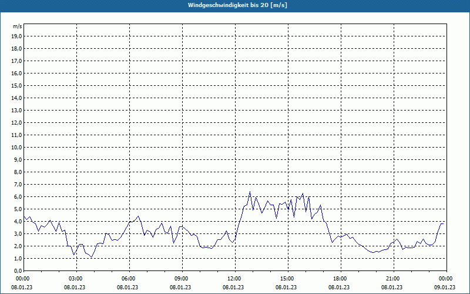The image size is (470, 294).
Task: Click the wind speed minimum near 04:00
Action: click(x=92, y=258)
